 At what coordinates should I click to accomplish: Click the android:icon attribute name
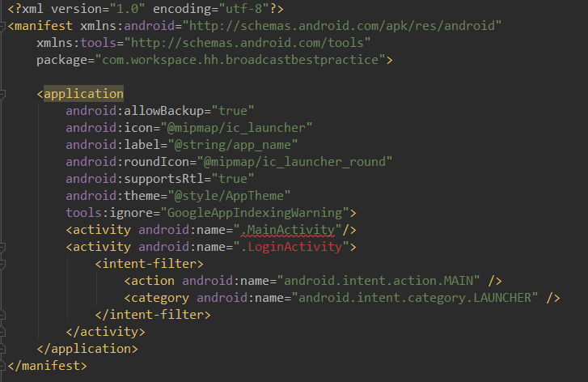(x=109, y=128)
